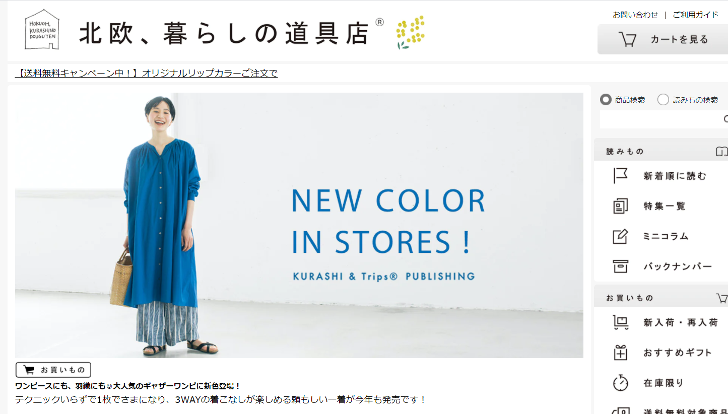Click inside the search text field

661,119
